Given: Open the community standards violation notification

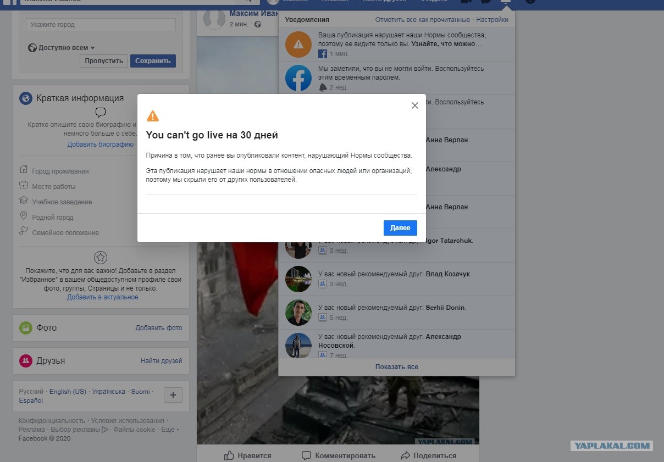Looking at the screenshot, I should [x=397, y=44].
